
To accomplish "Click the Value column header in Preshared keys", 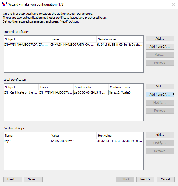I will pos(73,136).
